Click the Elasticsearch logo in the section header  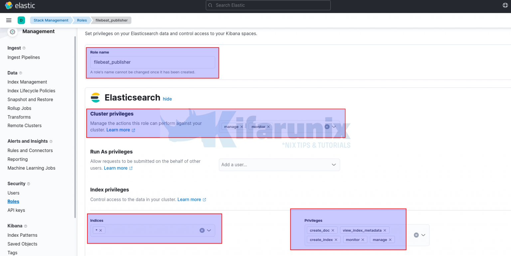pos(95,97)
